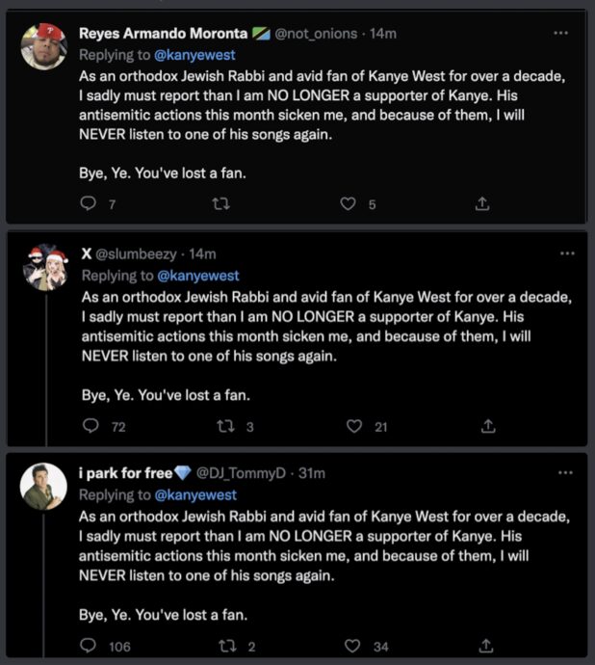The height and width of the screenshot is (665, 595).
Task: Open @kanyewest mention in DJ_TommyD's reply
Action: click(195, 494)
